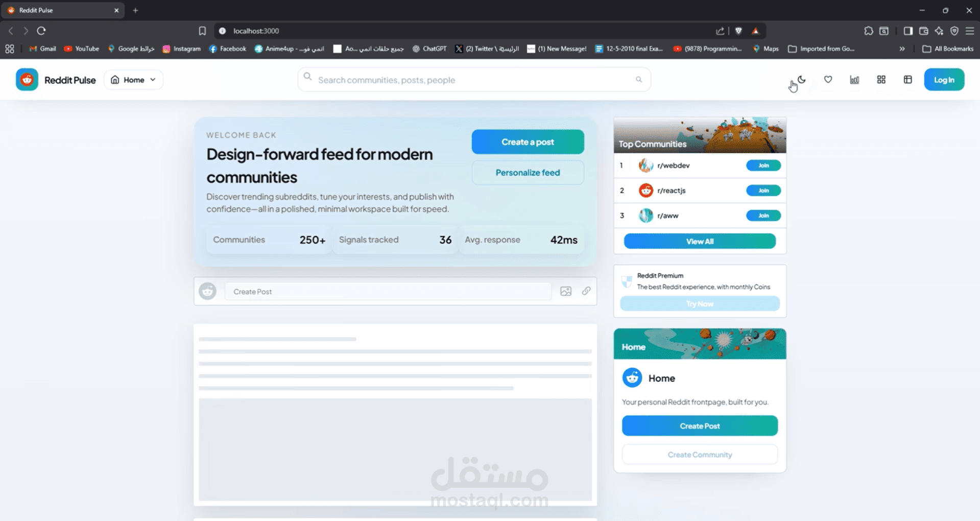The width and height of the screenshot is (980, 521).
Task: Open Brave Shields lion icon
Action: (738, 31)
